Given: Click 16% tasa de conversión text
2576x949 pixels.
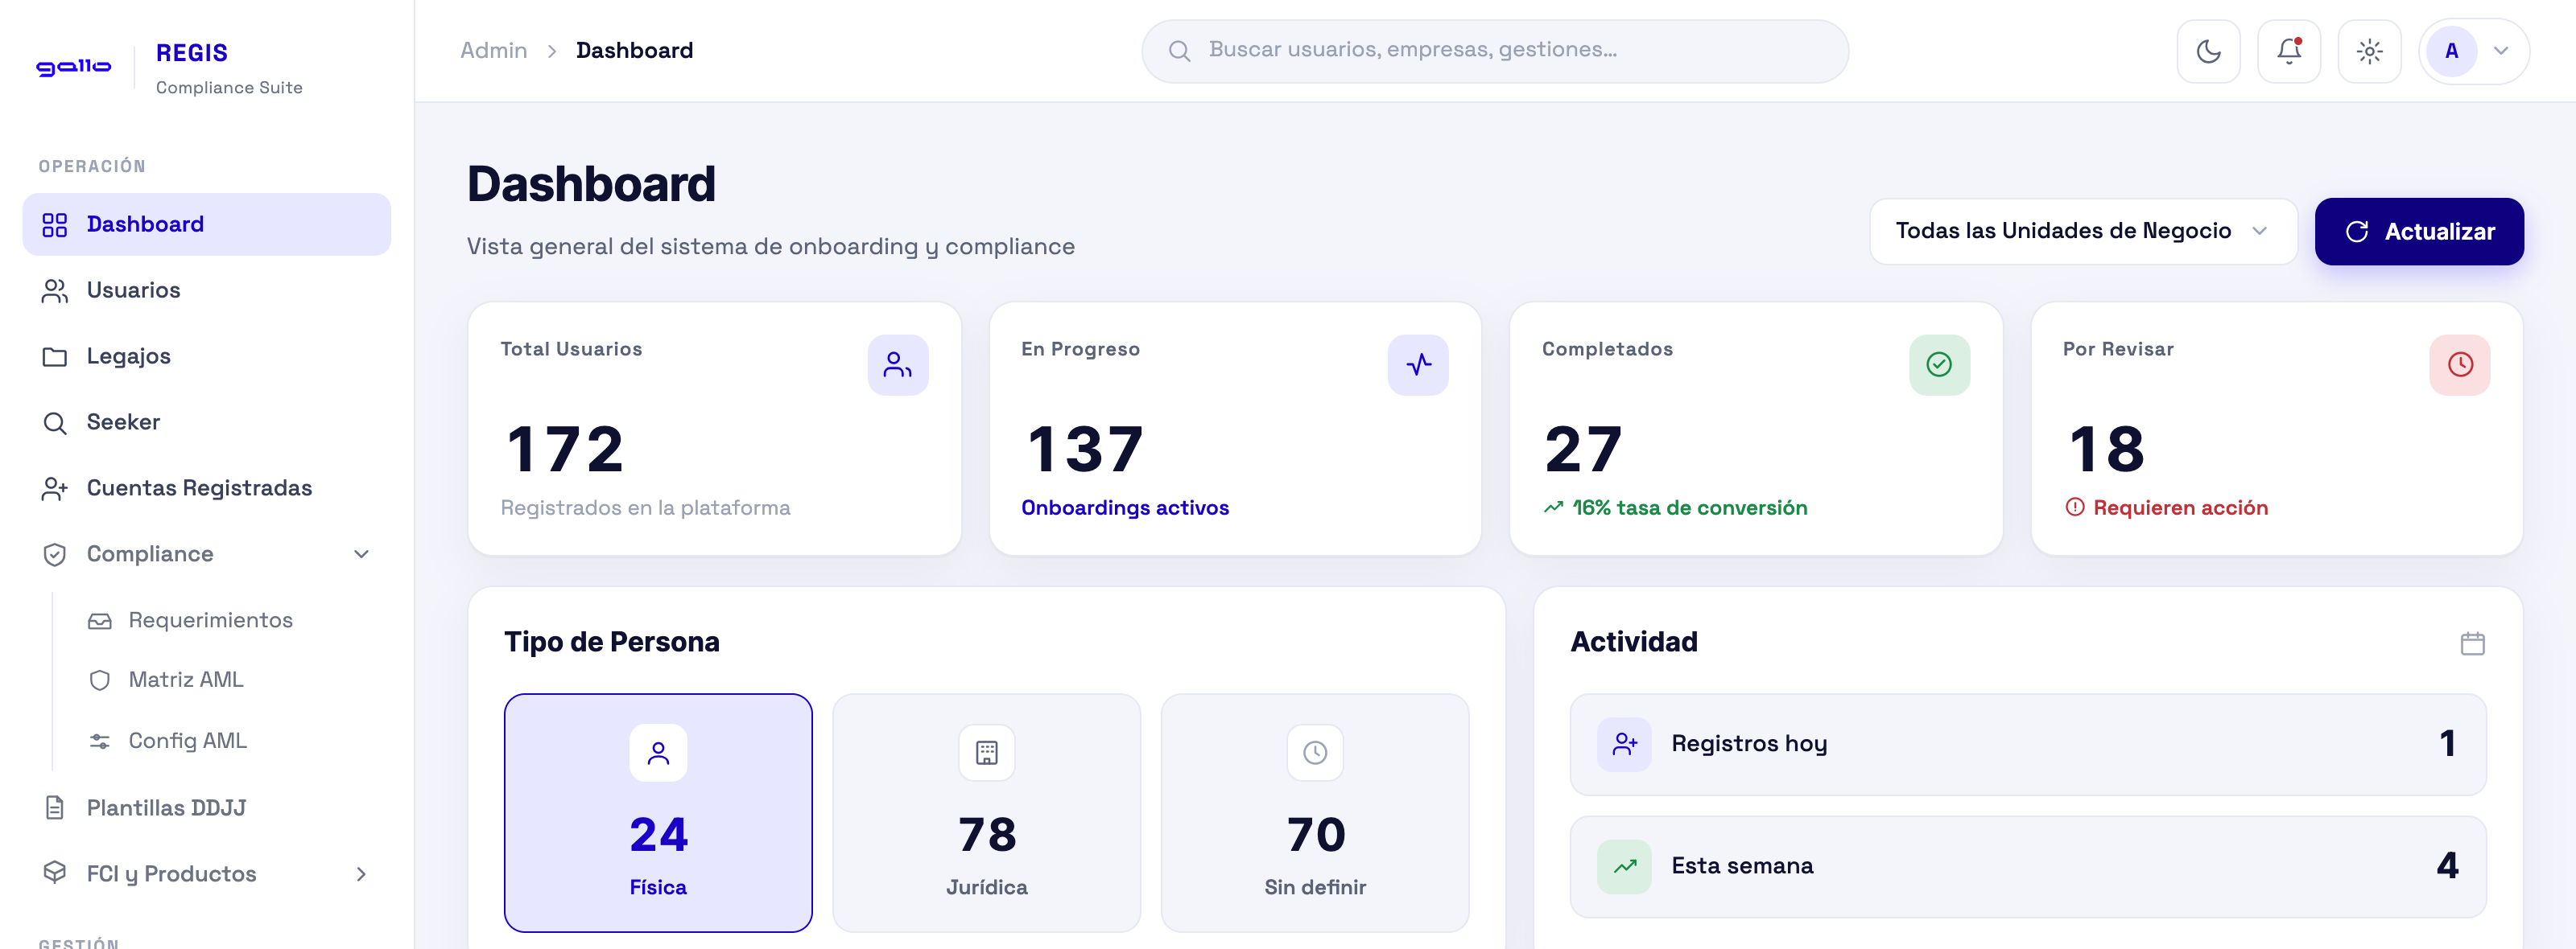Looking at the screenshot, I should 1689,508.
